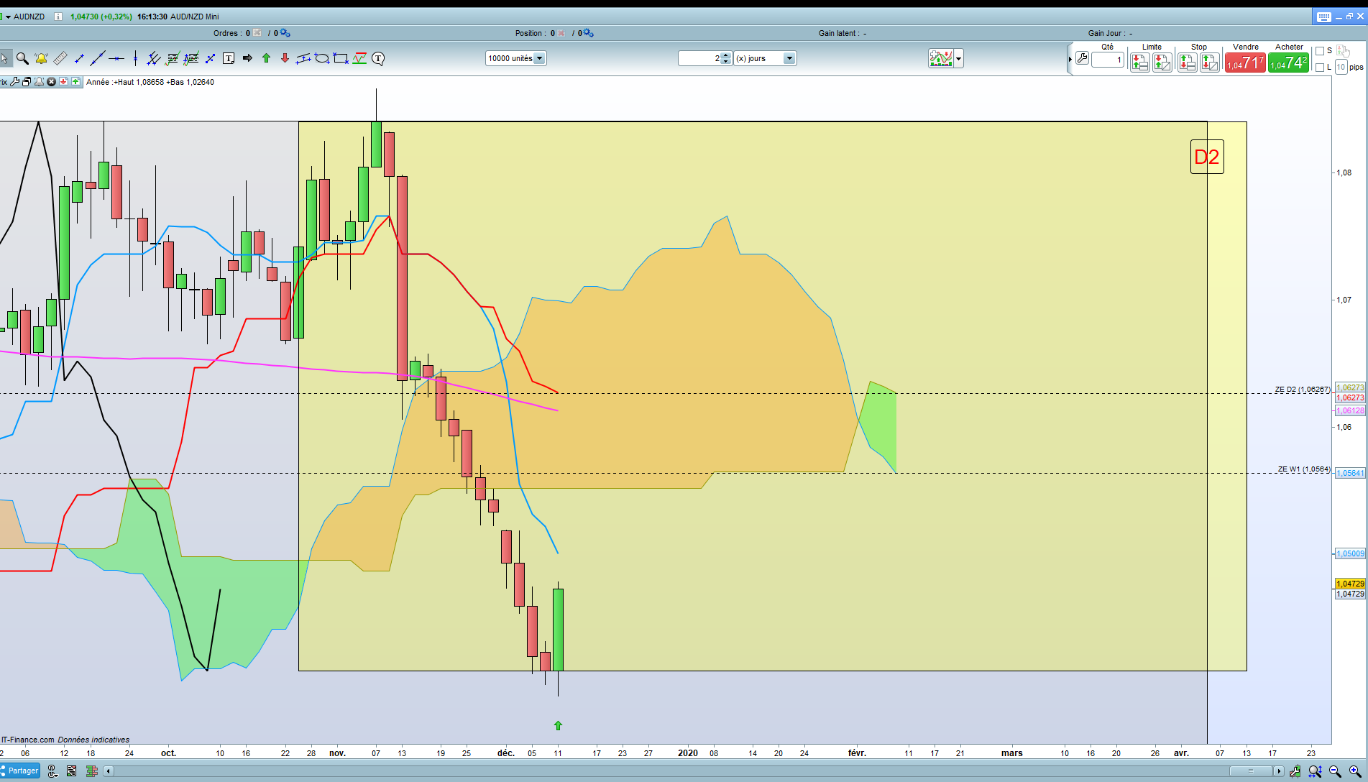Click the green arrow marker below the candles

point(558,726)
